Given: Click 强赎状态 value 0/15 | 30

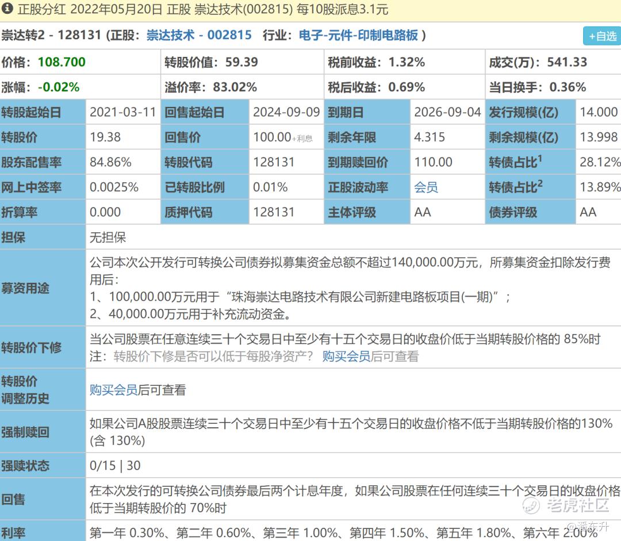Looking at the screenshot, I should tap(115, 465).
